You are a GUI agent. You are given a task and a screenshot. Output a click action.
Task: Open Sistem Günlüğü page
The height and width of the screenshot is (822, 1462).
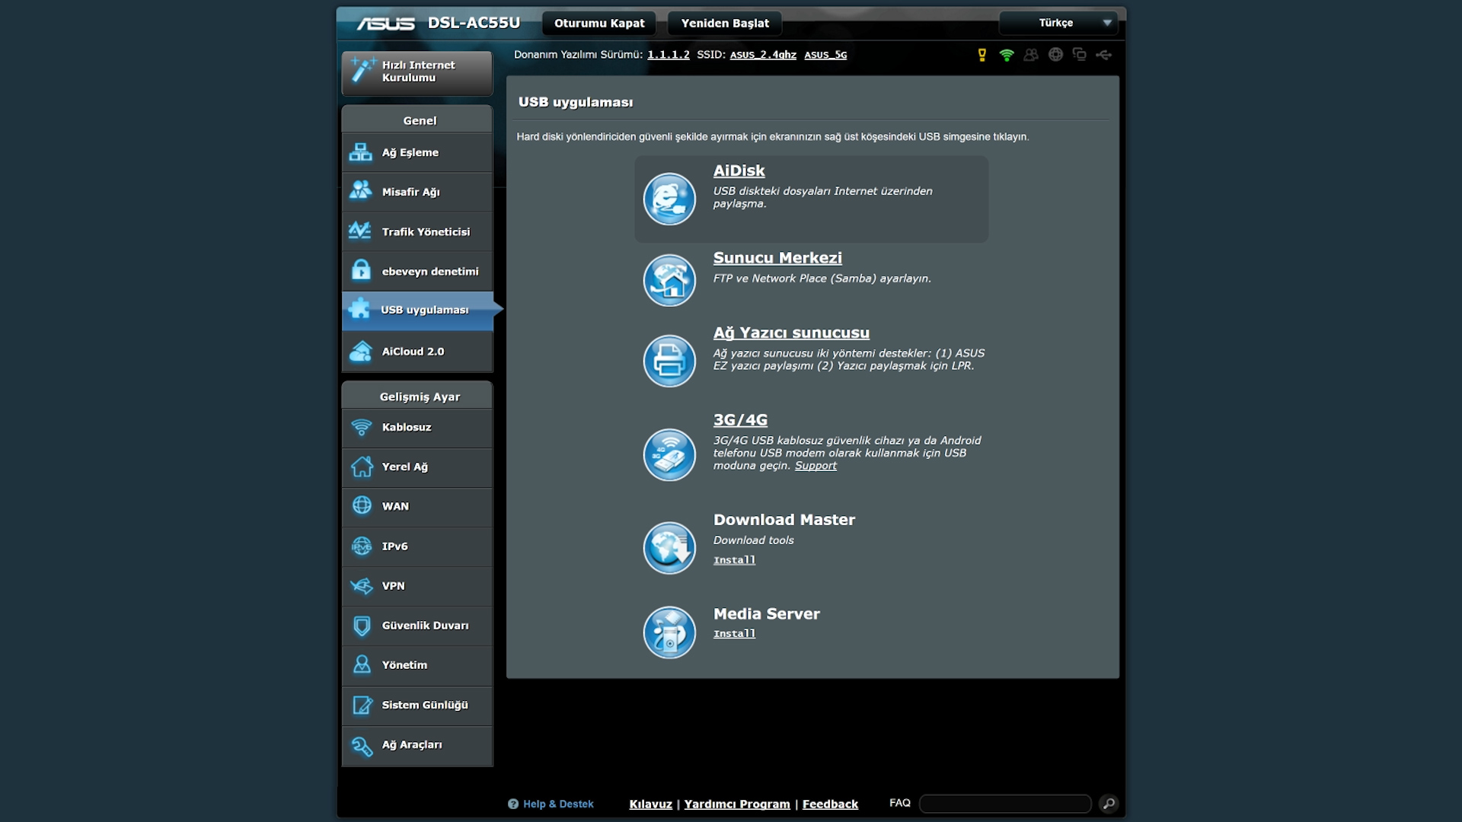(417, 705)
